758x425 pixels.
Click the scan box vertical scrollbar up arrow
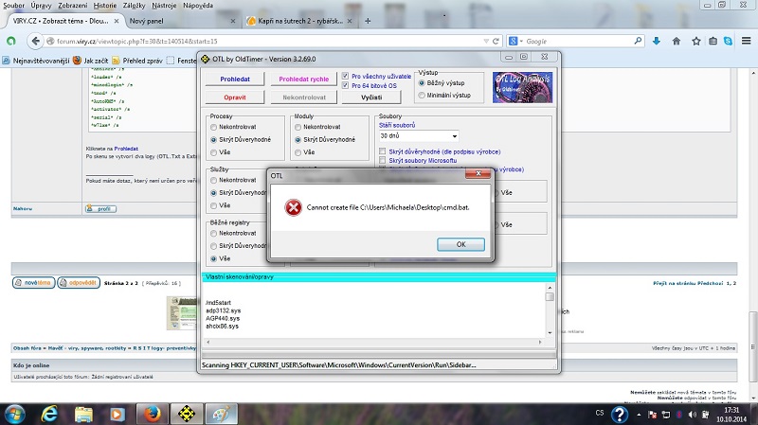(x=550, y=287)
